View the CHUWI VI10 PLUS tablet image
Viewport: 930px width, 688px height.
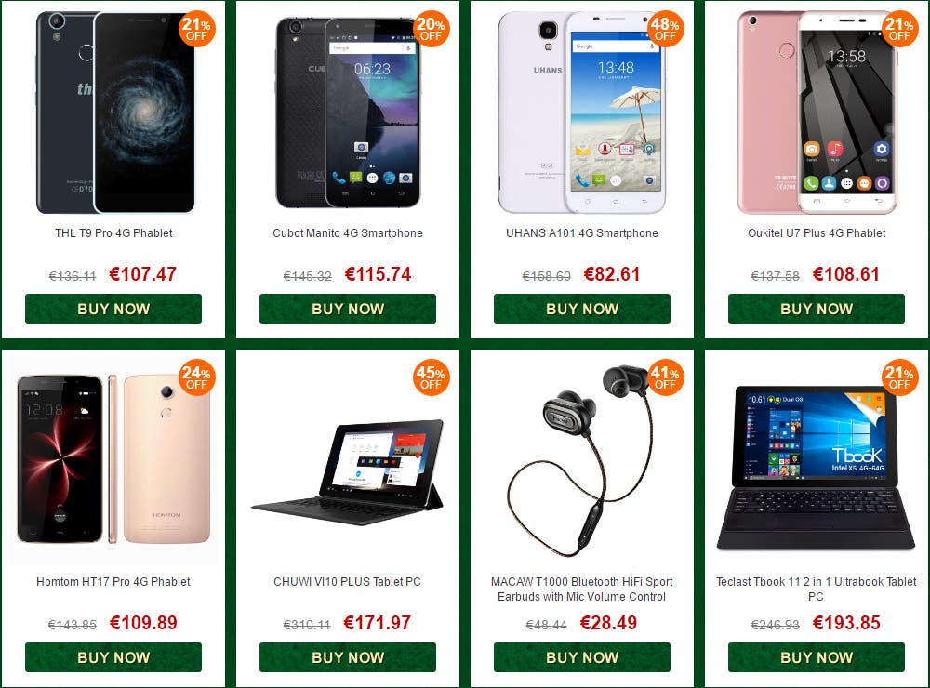click(348, 472)
